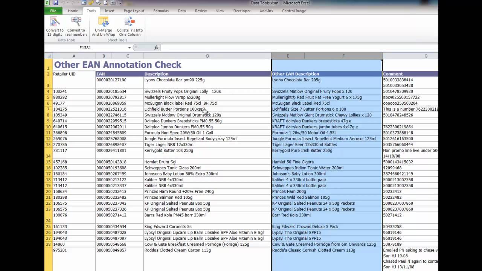
Task: Select column E header
Action: pyautogui.click(x=288, y=56)
